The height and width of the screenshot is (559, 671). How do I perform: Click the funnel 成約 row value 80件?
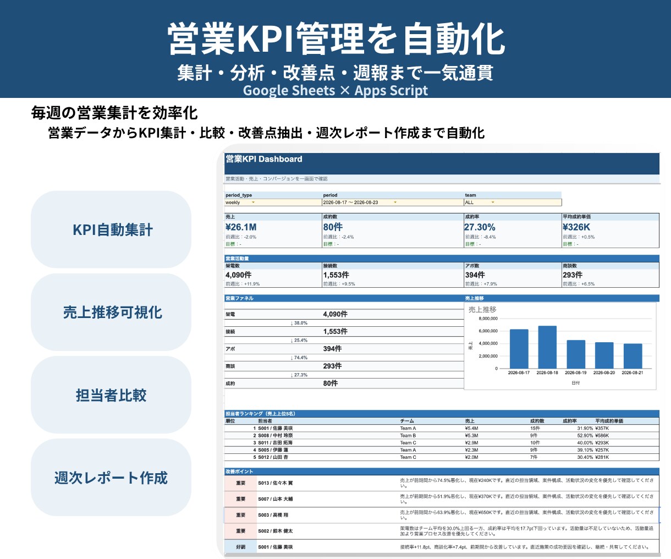pos(331,383)
